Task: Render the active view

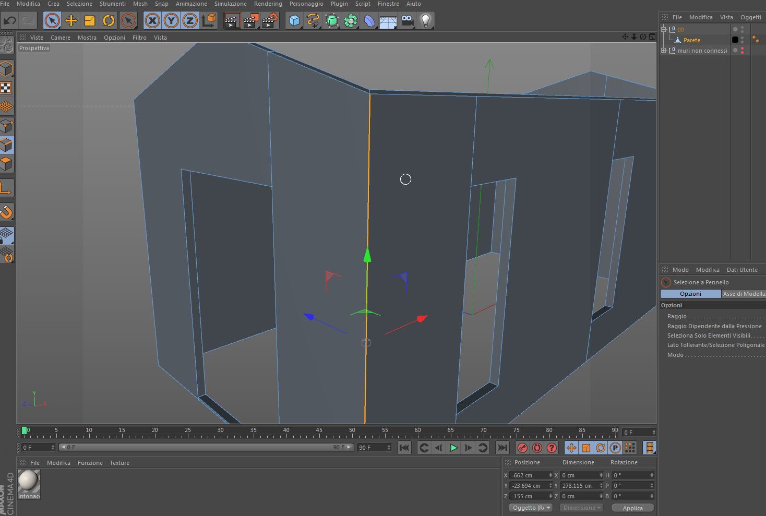Action: pos(232,21)
